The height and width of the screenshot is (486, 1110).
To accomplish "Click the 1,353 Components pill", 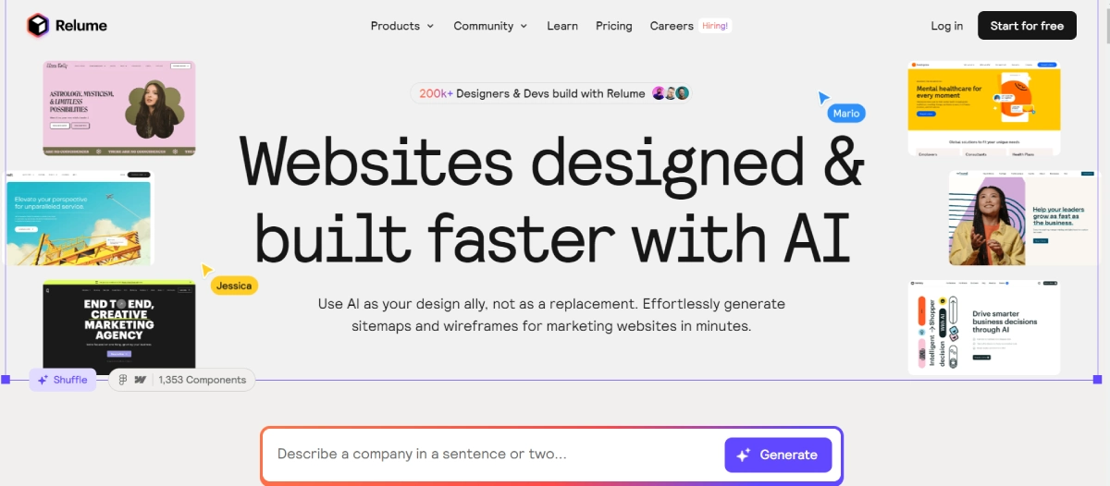I will pyautogui.click(x=202, y=380).
